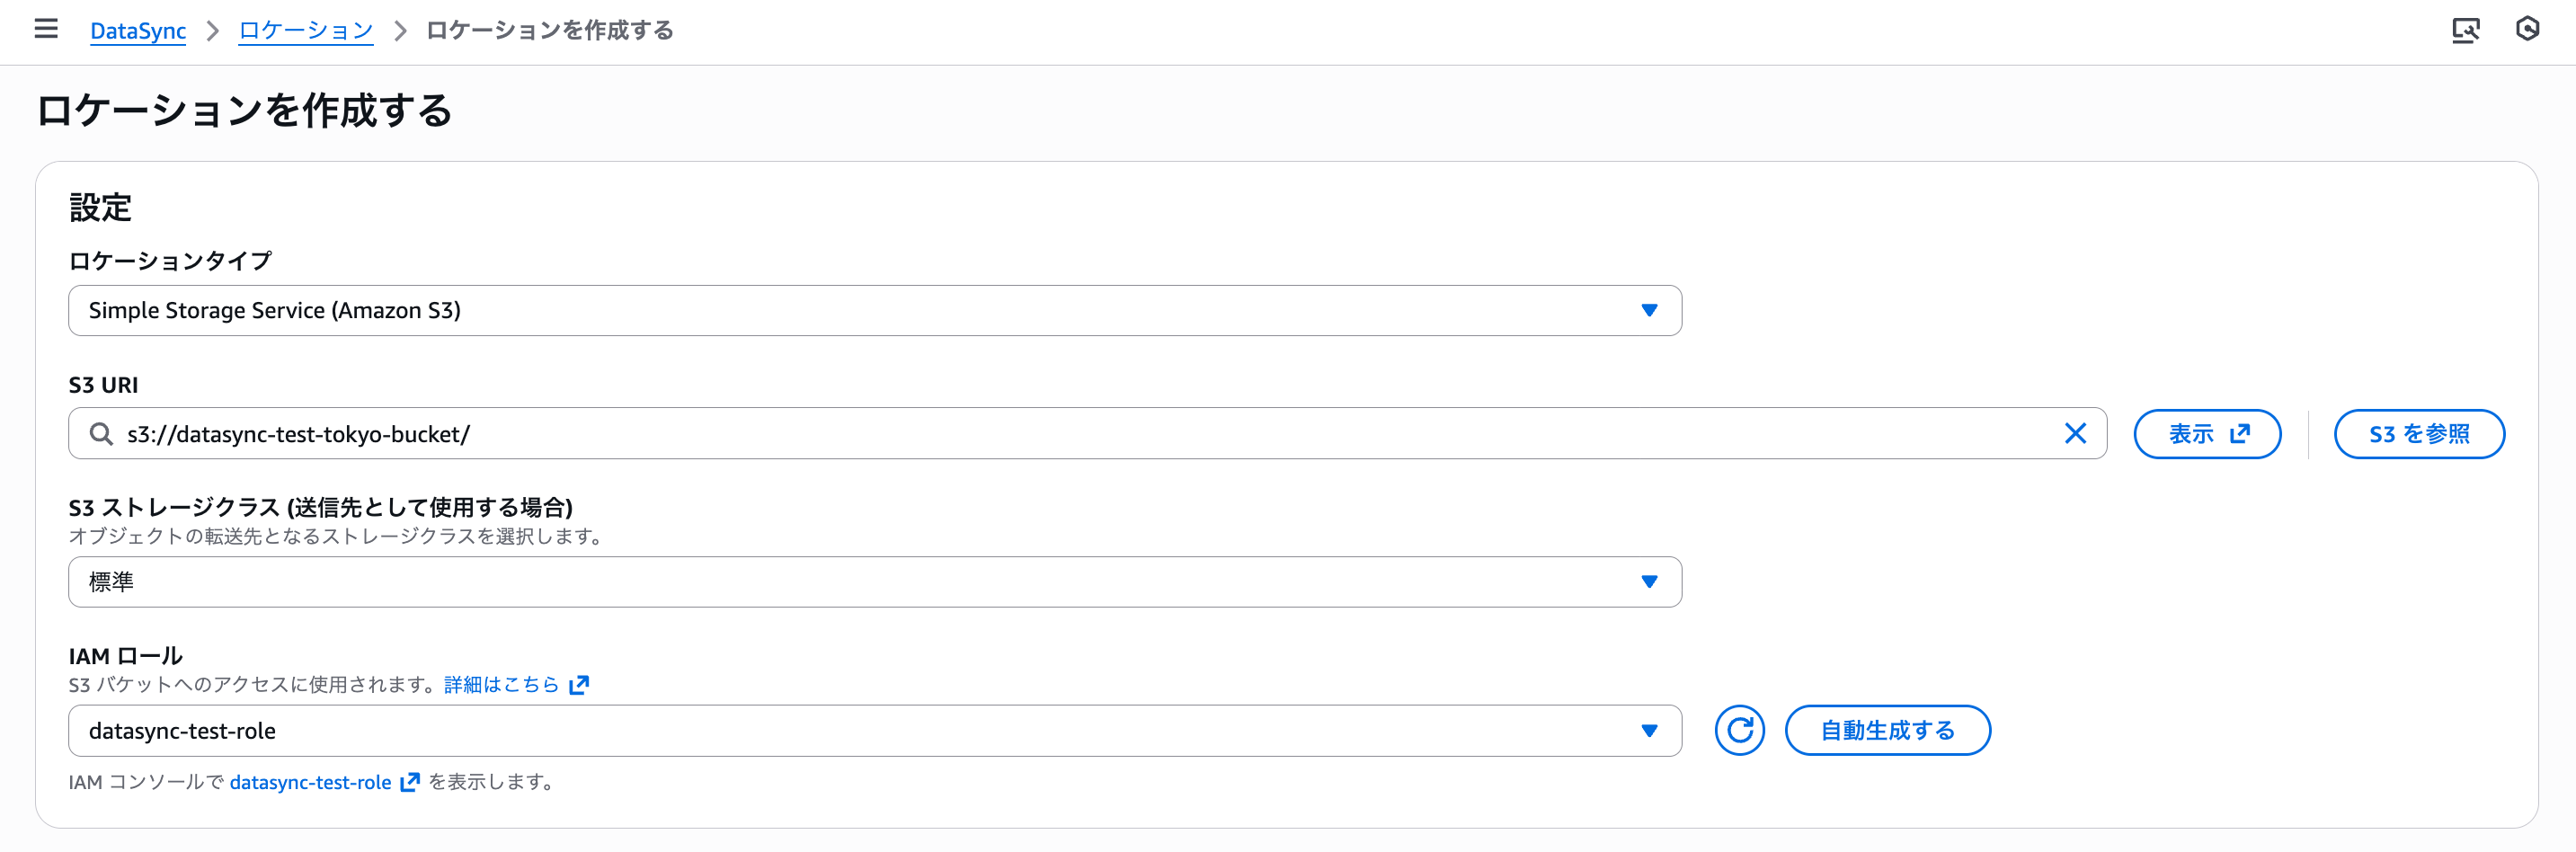Open the IAM ロール dropdown
Viewport: 2576px width, 852px height.
click(x=874, y=731)
